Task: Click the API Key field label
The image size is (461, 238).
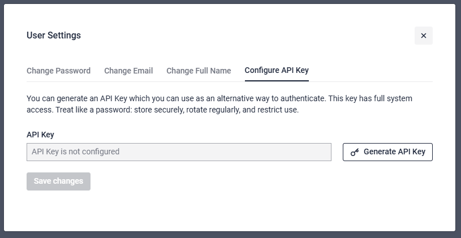Action: point(40,135)
